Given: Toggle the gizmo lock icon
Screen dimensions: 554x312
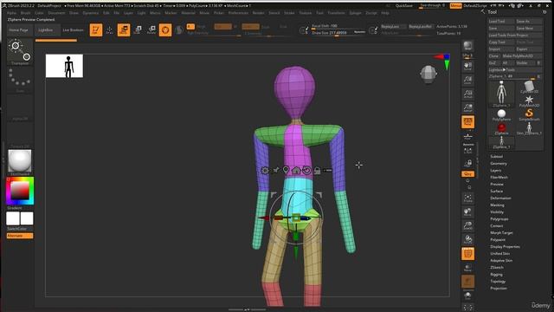Looking at the screenshot, I should tap(318, 171).
